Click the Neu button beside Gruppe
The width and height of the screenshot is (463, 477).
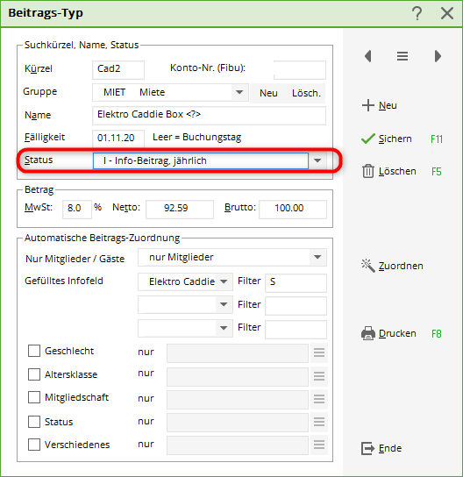tap(268, 93)
